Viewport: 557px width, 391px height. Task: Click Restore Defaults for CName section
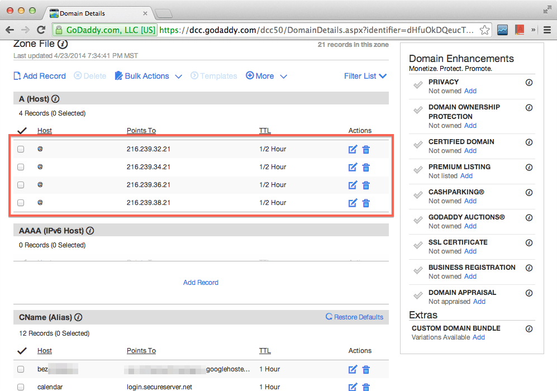click(354, 317)
